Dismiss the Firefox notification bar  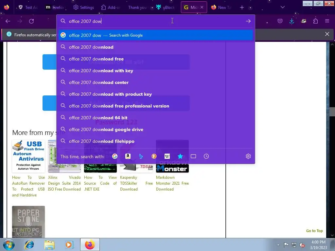pos(327,34)
